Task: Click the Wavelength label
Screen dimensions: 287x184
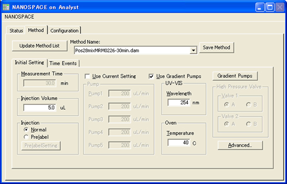Action: (x=179, y=94)
